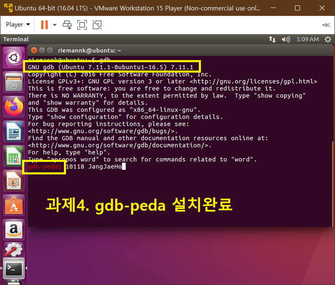Click the 'show warranty' text line

pyautogui.click(x=88, y=103)
